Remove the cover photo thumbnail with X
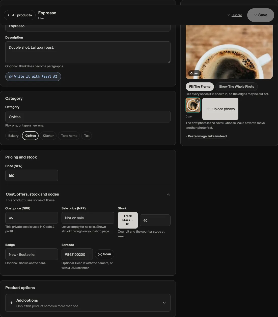The height and width of the screenshot is (317, 278). (x=198, y=101)
